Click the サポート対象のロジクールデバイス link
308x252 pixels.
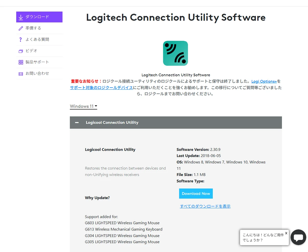[x=101, y=88]
